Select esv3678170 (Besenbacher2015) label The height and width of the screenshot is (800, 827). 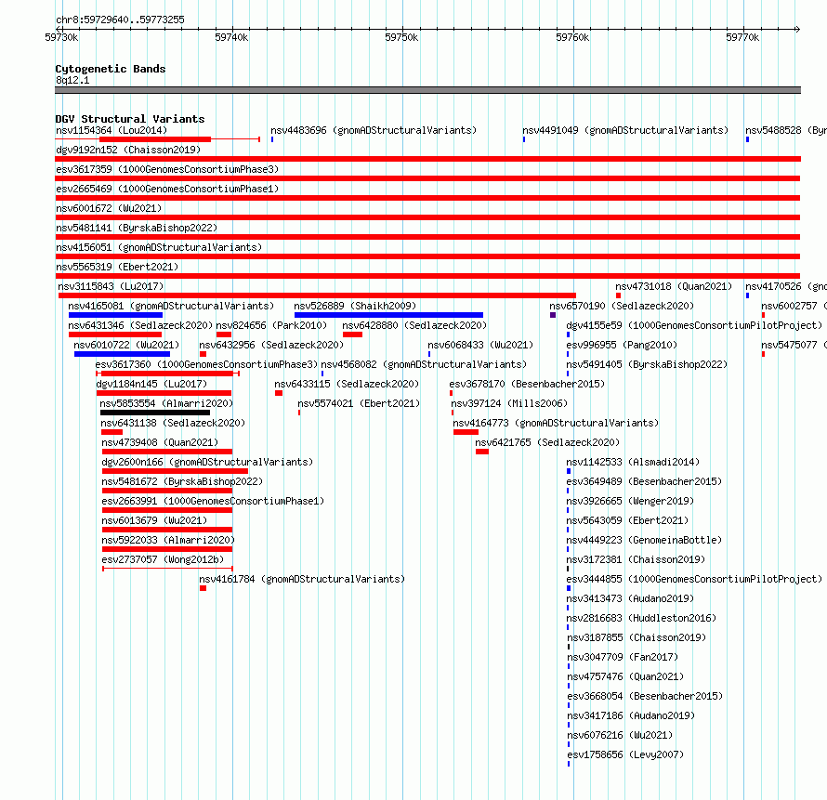click(527, 384)
